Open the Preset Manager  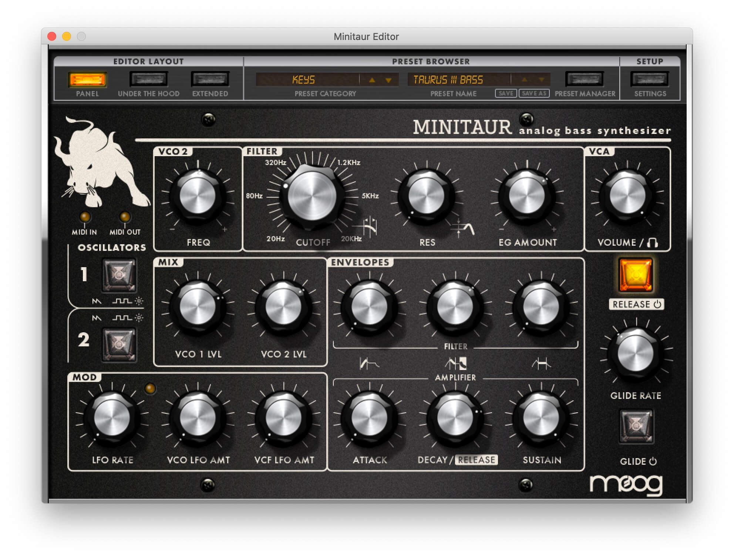pyautogui.click(x=585, y=78)
